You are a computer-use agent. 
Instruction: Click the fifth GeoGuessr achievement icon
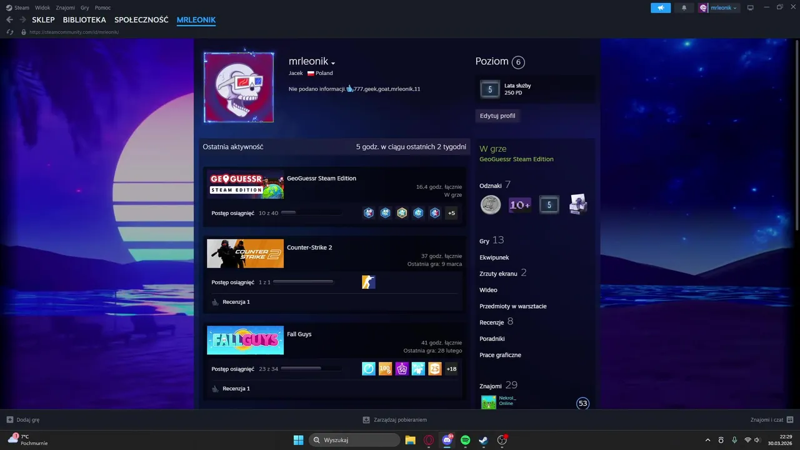tap(435, 213)
